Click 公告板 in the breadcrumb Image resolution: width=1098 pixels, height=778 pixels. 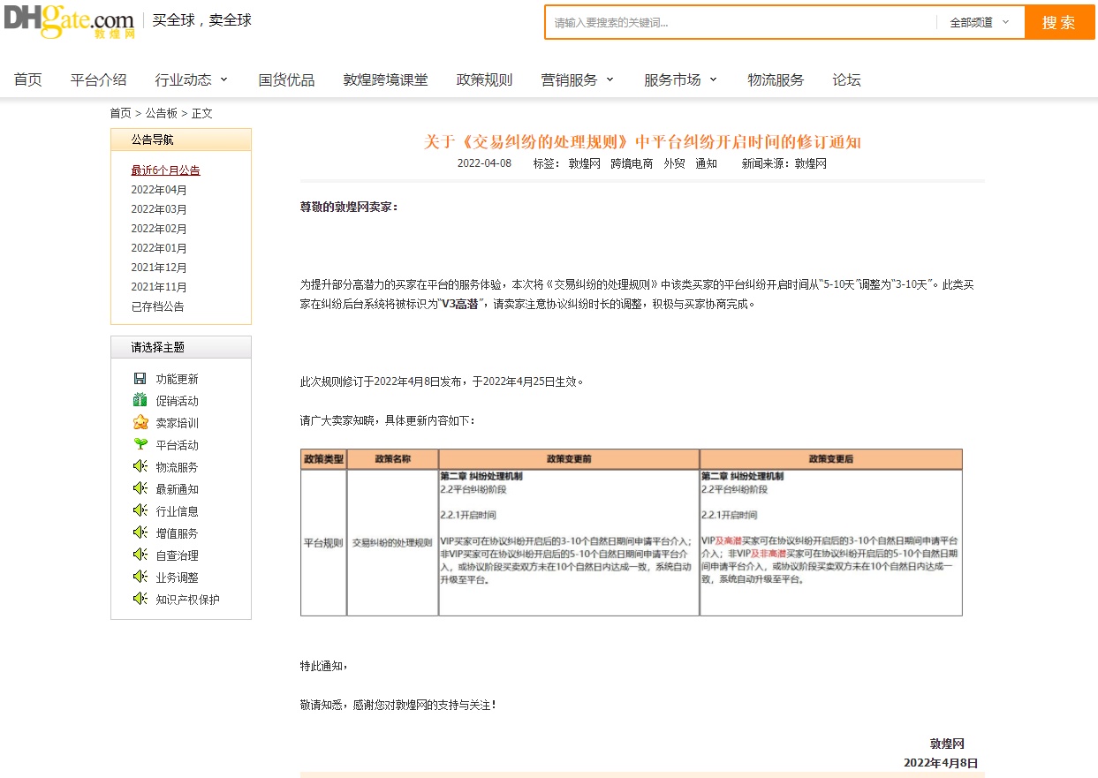(162, 113)
